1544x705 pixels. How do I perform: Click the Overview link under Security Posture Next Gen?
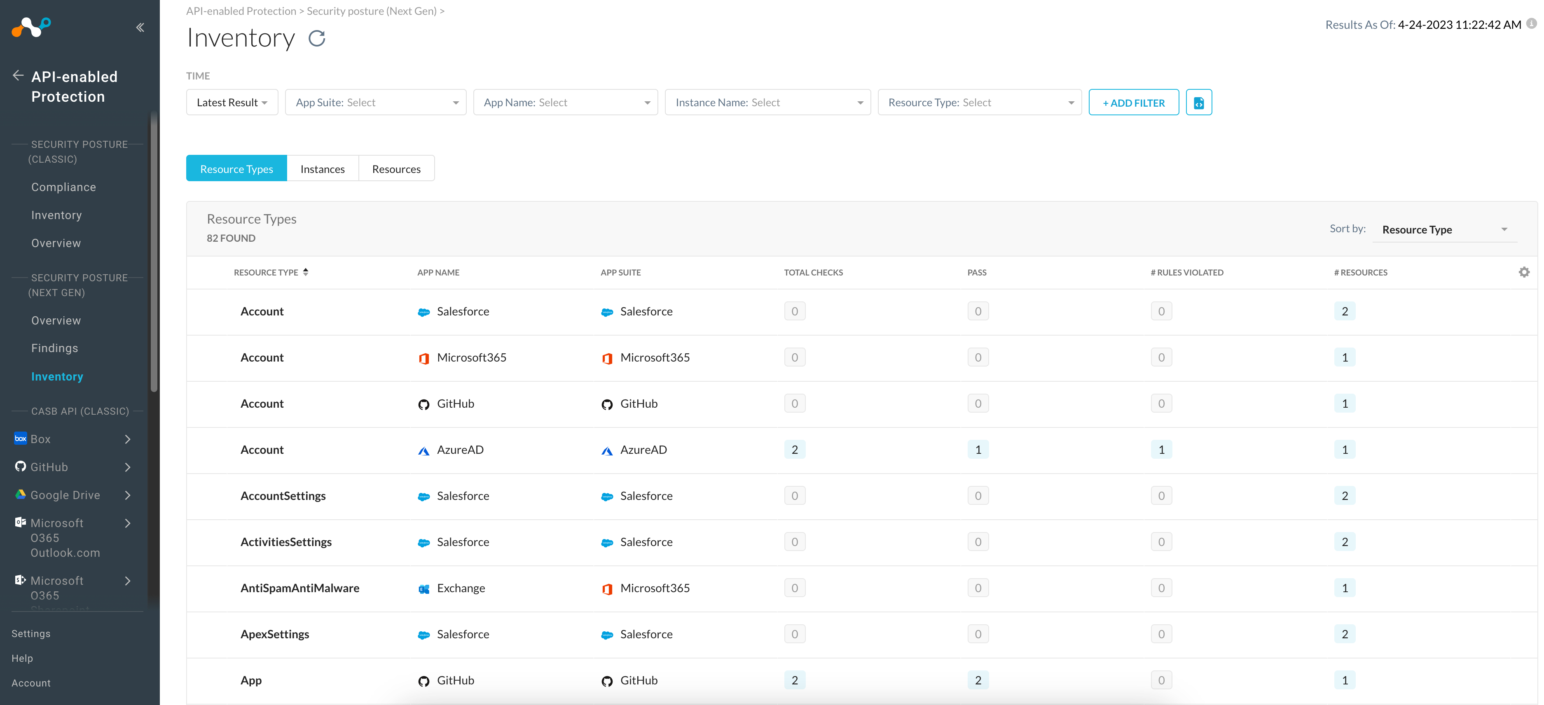(55, 319)
